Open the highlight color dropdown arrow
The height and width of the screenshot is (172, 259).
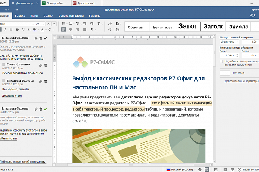pos(38,30)
